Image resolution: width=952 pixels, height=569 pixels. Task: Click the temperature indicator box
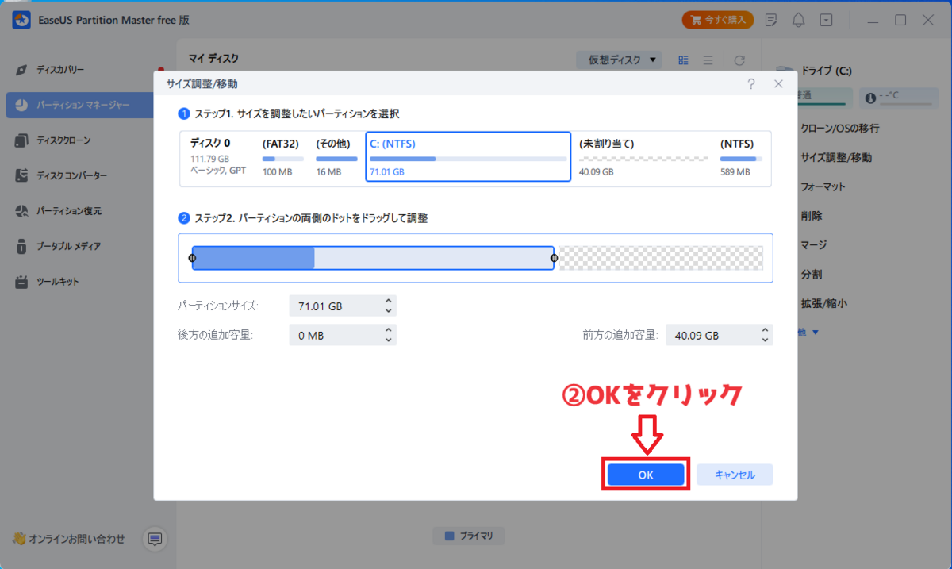[898, 97]
